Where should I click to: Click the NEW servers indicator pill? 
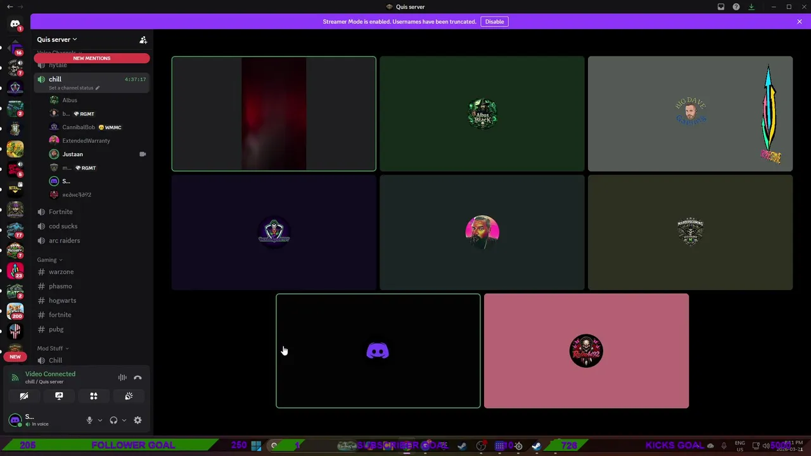(x=15, y=357)
